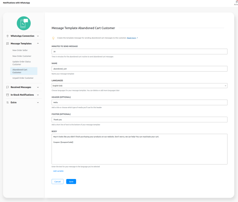Click the Save button
Screen dimensions: 238x202
click(x=71, y=181)
